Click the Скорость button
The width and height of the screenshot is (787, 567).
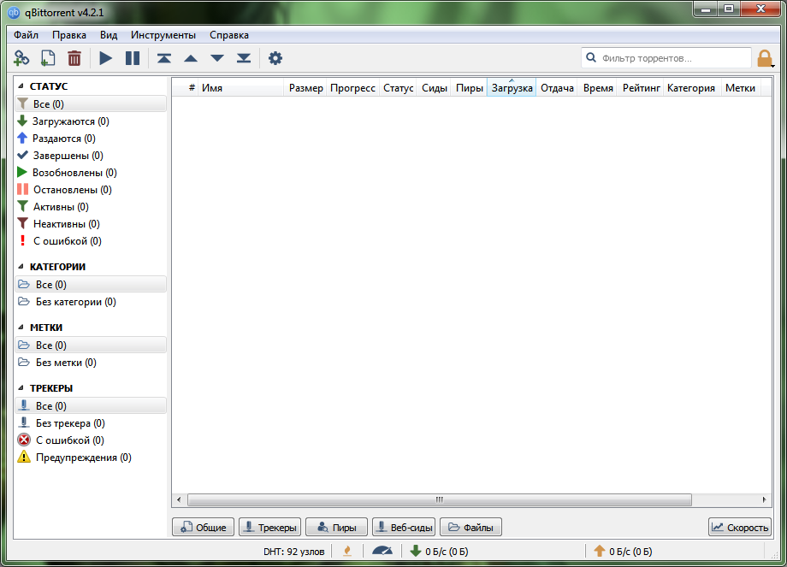739,527
